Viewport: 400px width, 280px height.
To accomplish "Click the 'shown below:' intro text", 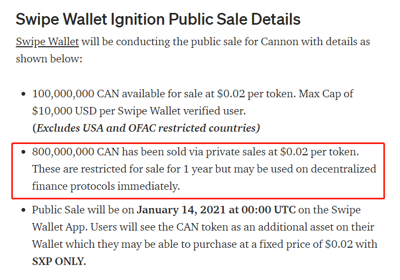I will coord(49,58).
